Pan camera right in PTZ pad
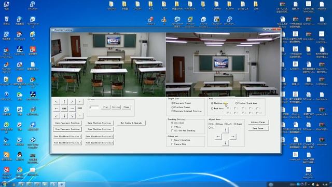 72,109
